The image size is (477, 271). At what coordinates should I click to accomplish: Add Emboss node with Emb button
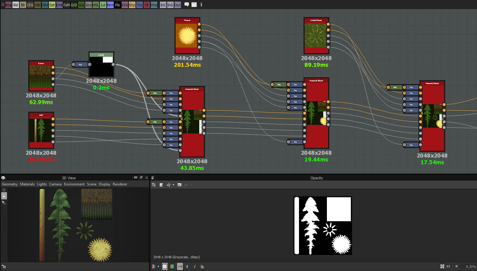click(x=59, y=5)
